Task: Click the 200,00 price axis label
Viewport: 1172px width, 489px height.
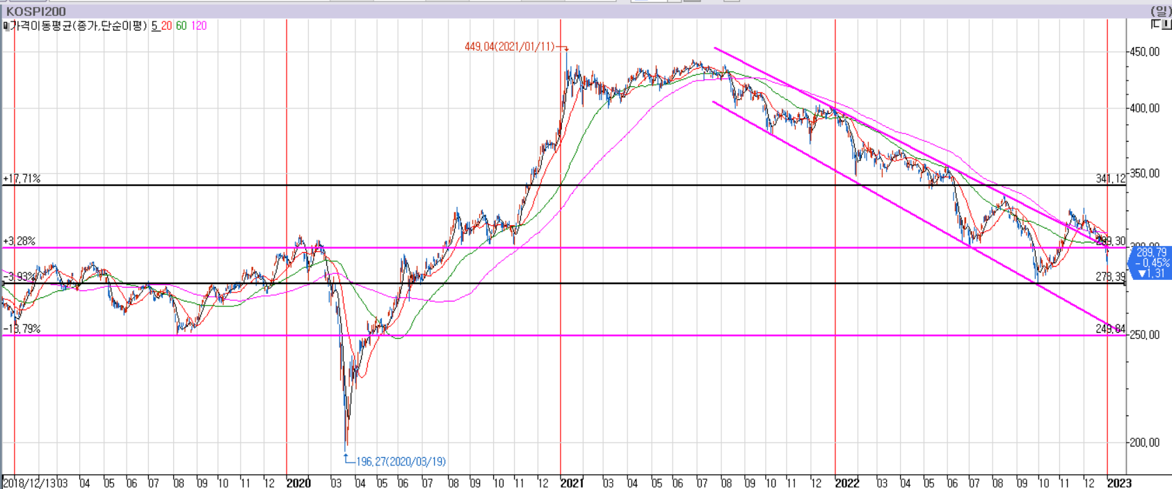Action: [x=1145, y=442]
